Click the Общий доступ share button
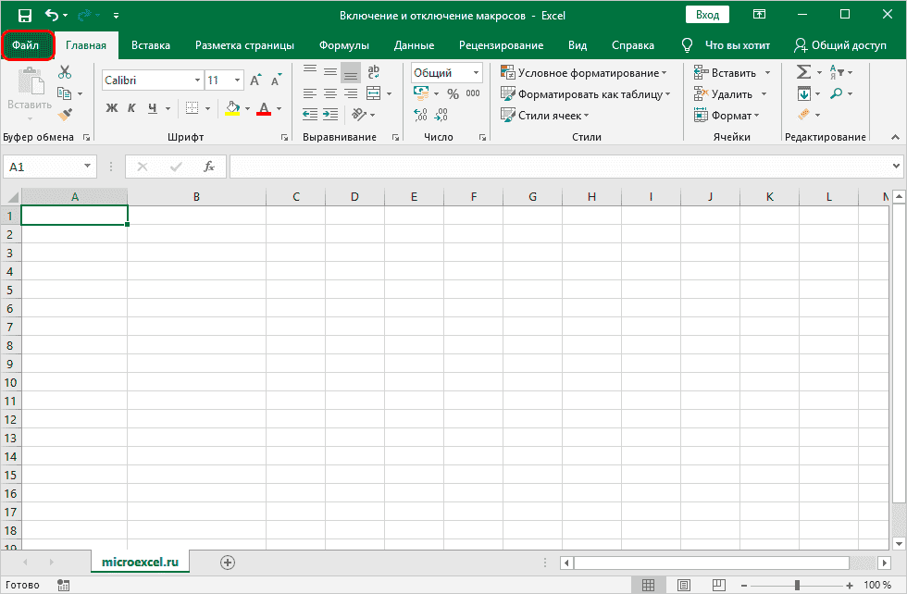The height and width of the screenshot is (594, 907). (x=839, y=45)
